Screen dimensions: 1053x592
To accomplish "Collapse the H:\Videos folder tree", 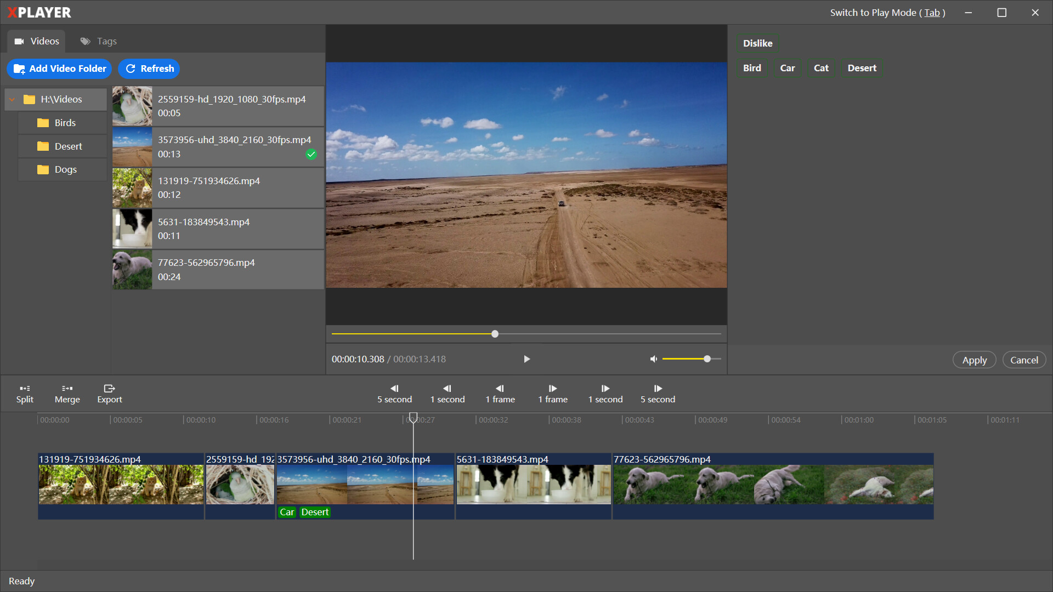I will [x=12, y=100].
